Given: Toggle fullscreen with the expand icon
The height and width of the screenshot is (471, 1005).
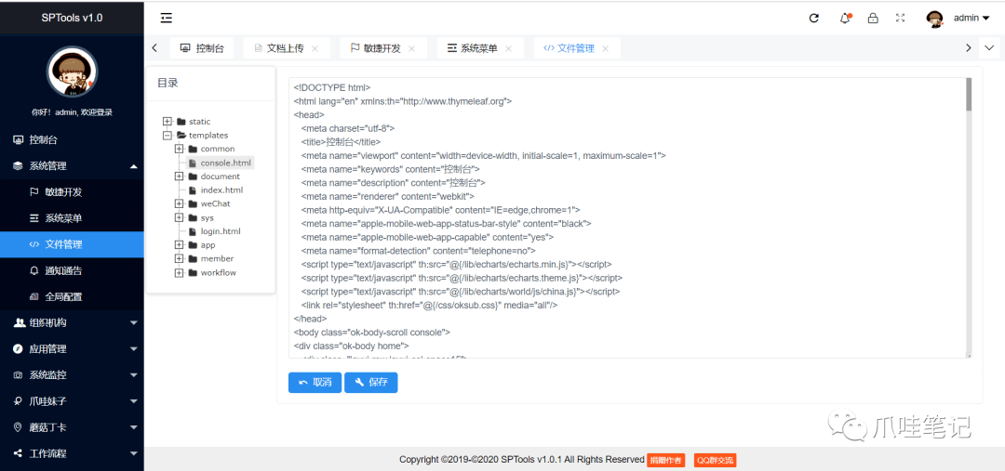Looking at the screenshot, I should [x=901, y=18].
